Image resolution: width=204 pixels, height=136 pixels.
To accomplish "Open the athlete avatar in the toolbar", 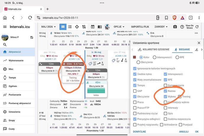I will 107,27.
